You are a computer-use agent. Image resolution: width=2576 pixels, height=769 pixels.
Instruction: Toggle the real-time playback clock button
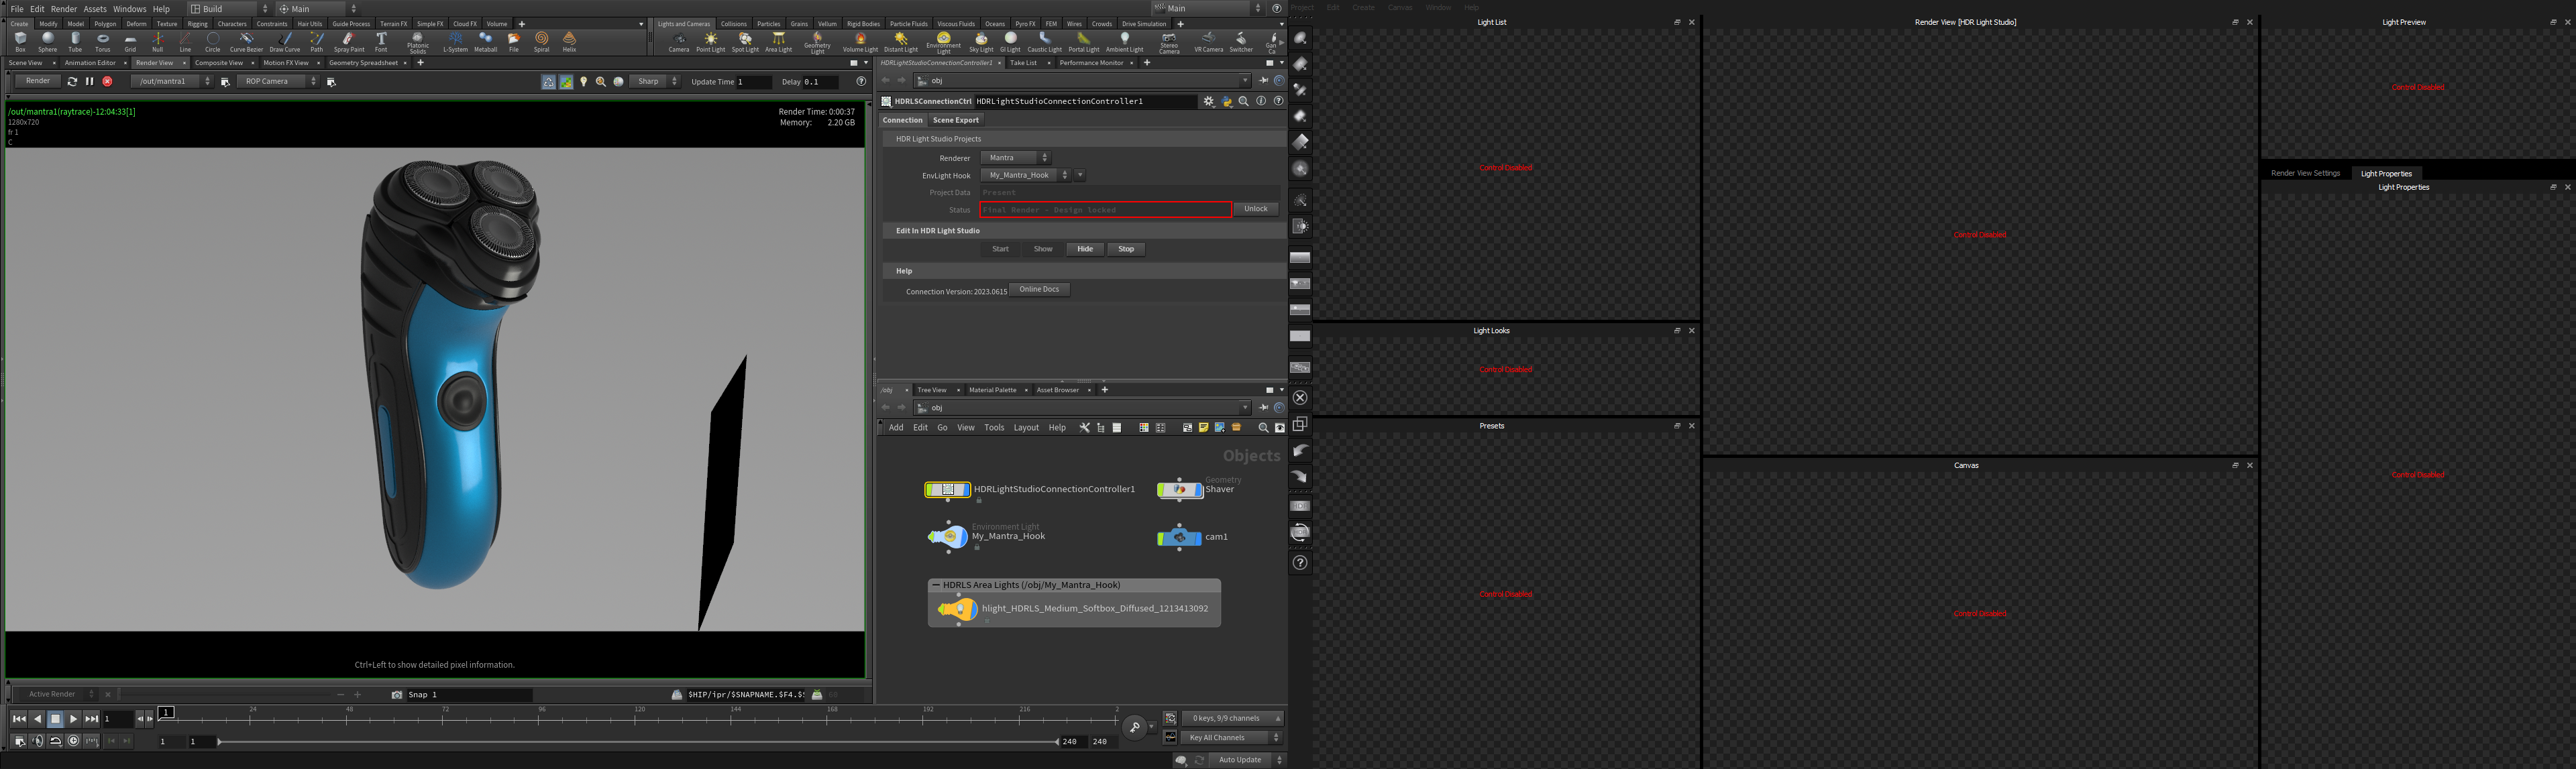pos(73,741)
